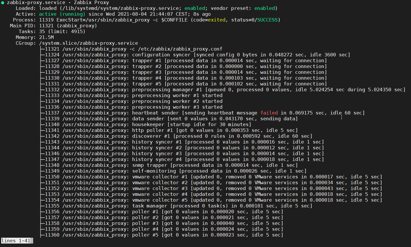Click the 'trapper #3' process line
411x247 pixels.
click(184, 72)
